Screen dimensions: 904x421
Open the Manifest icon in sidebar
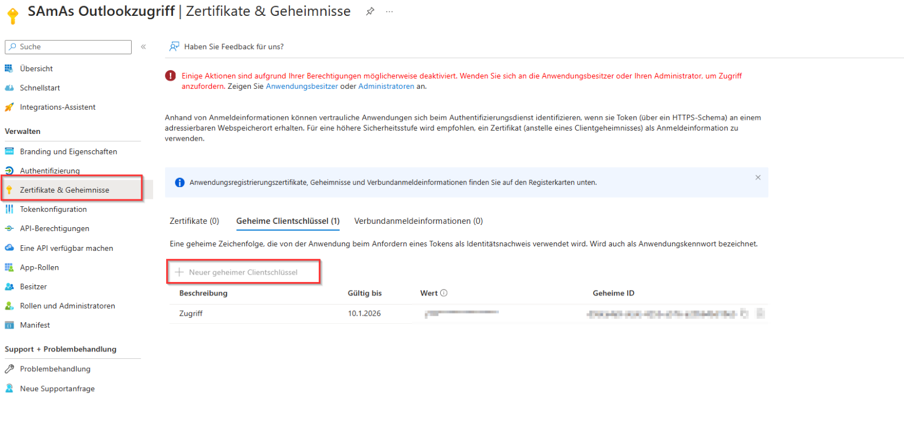click(9, 325)
